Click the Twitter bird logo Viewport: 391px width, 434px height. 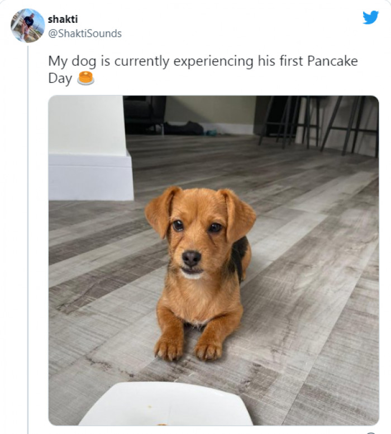(370, 17)
